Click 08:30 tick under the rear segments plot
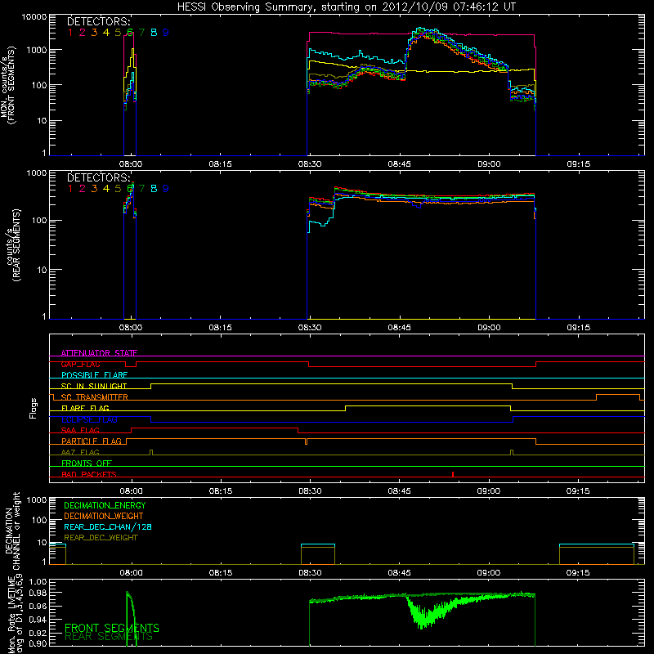Image resolution: width=654 pixels, height=654 pixels. pyautogui.click(x=310, y=328)
